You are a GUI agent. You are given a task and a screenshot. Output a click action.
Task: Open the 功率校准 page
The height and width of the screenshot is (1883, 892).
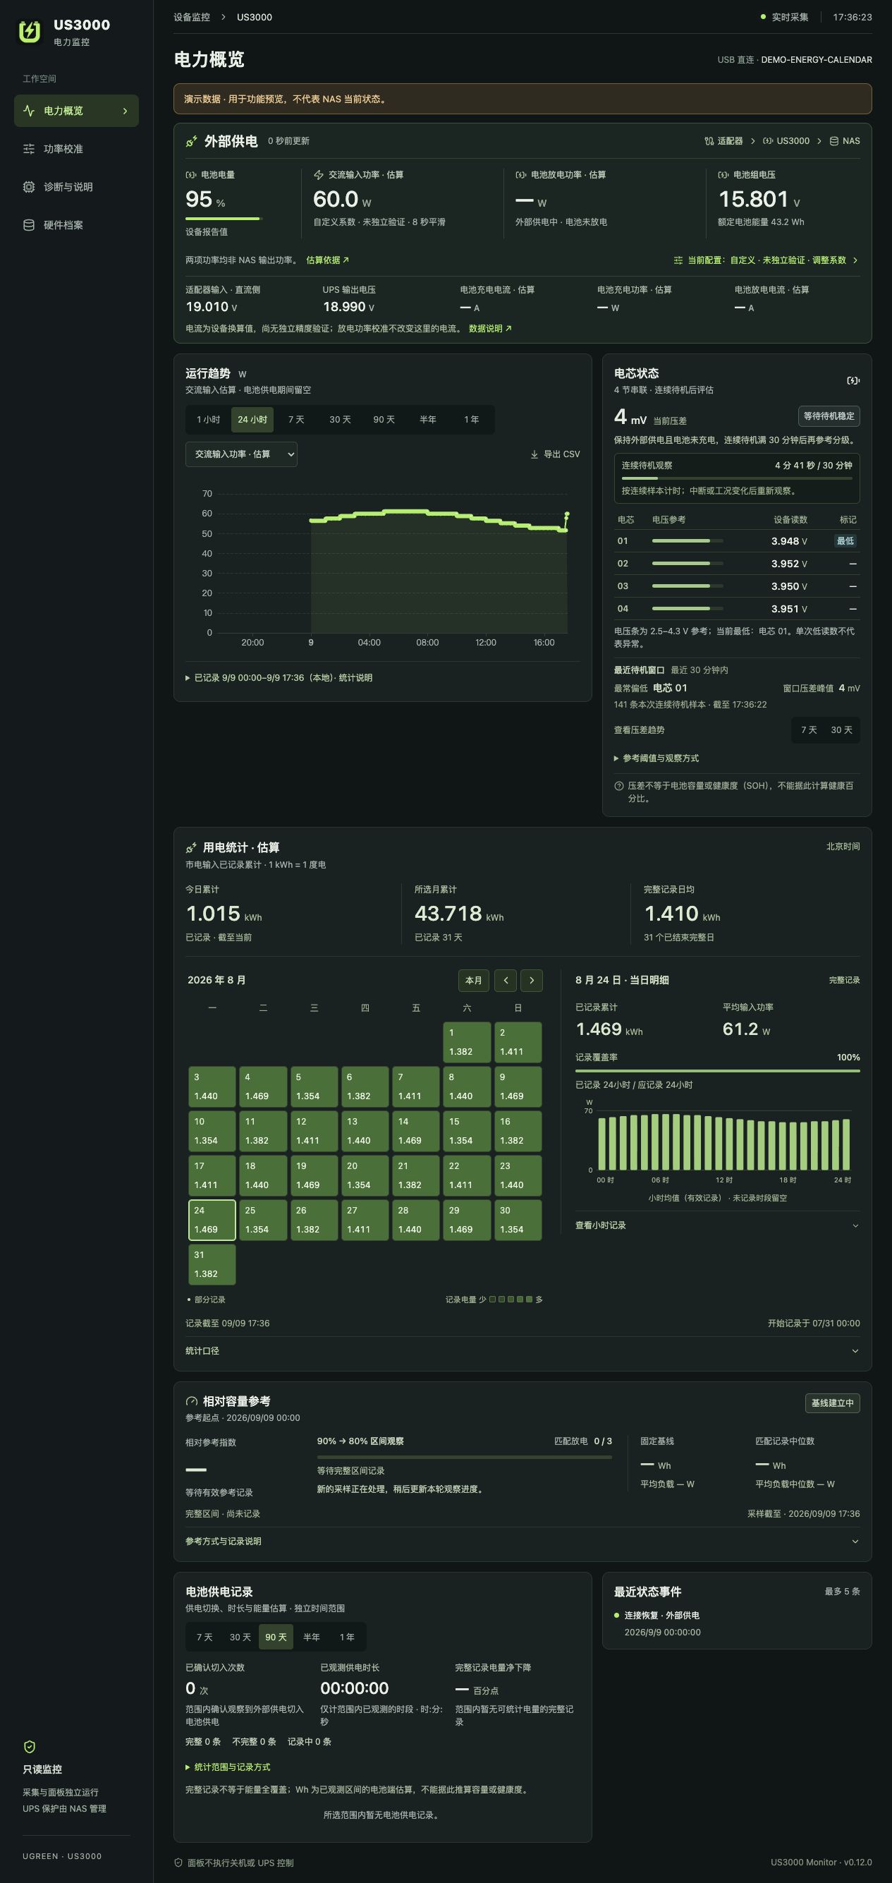[76, 148]
